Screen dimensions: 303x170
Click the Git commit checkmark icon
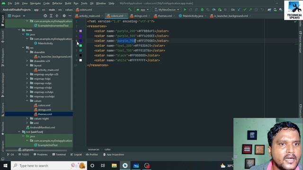tap(245, 9)
